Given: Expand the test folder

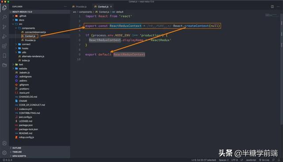Looking at the screenshot, I should pyautogui.click(x=39, y=65).
